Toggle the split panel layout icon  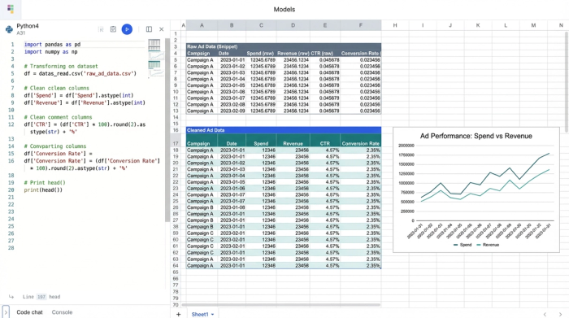(x=149, y=29)
